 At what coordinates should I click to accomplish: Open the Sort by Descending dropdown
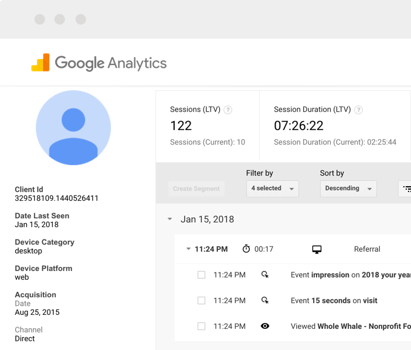pos(348,188)
